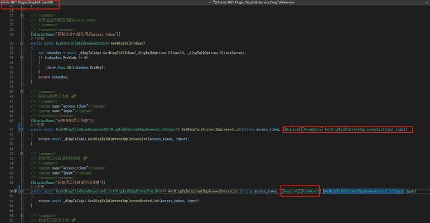This screenshot has height=223, width=430.
Task: Click line number 61 in the gutter
Action: pos(12,201)
